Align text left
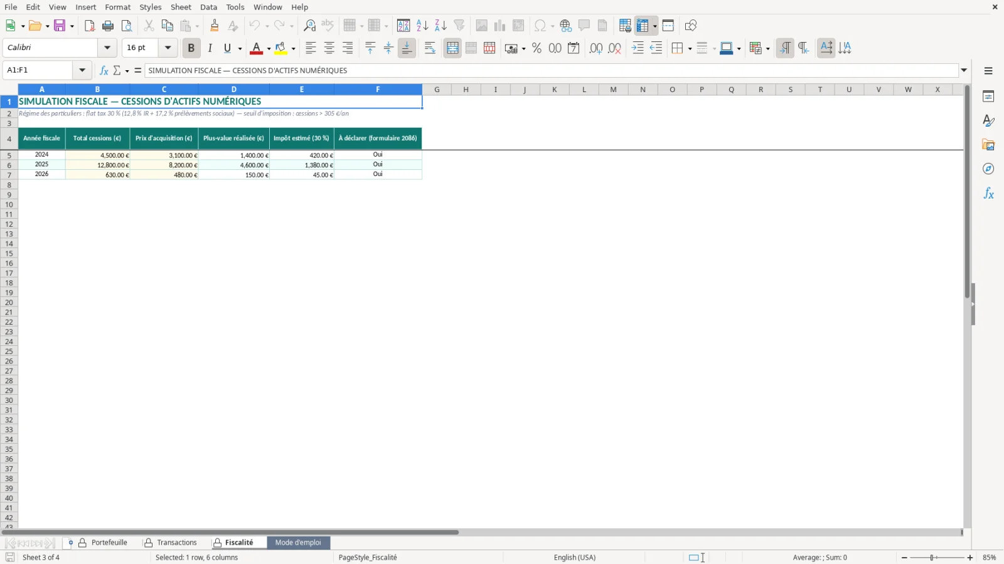1004x564 pixels. coord(311,48)
